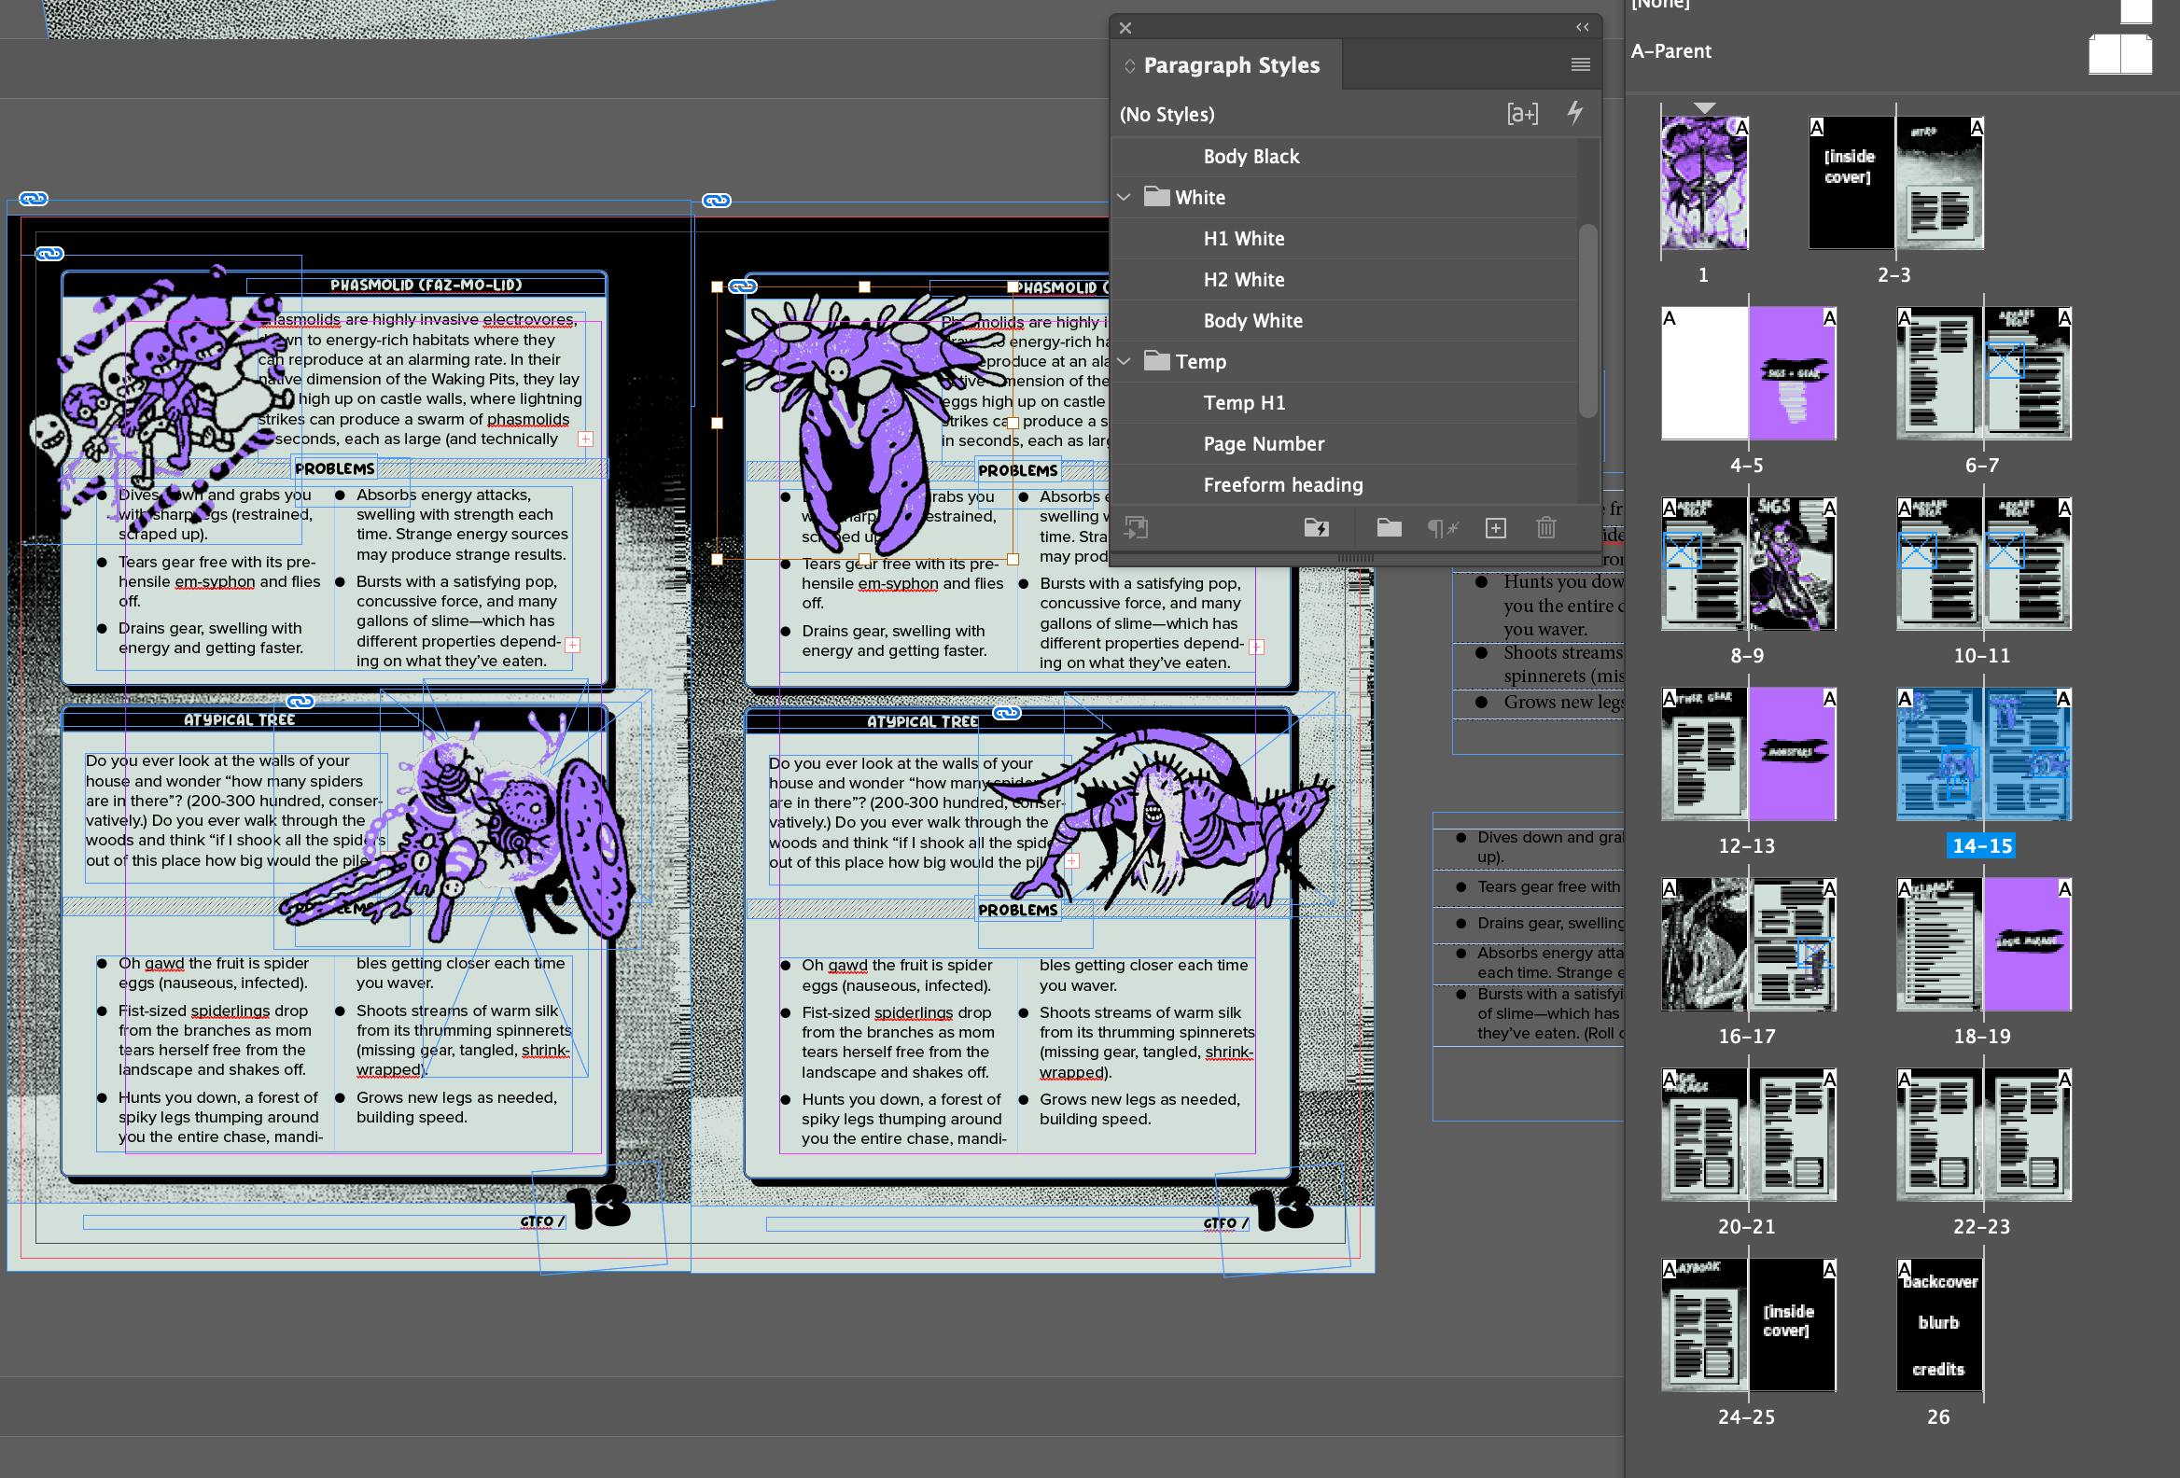Click the folder with lightning bolt icon
Image resolution: width=2180 pixels, height=1478 pixels.
pos(1316,528)
